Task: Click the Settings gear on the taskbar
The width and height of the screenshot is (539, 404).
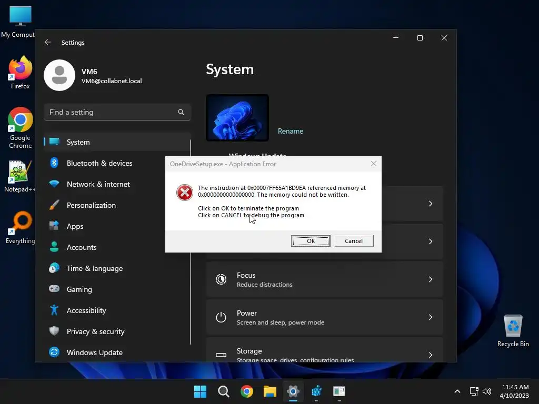Action: [293, 391]
